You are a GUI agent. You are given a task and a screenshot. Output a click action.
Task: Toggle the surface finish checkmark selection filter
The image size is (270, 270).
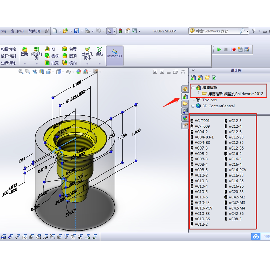pyautogui.click(x=18, y=237)
